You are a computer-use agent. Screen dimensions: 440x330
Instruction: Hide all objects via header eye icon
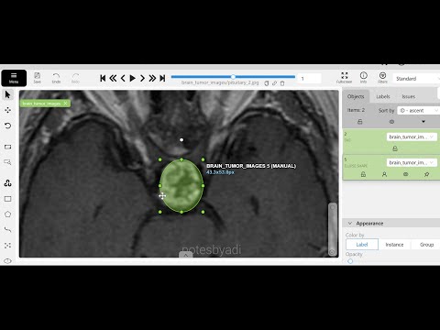[391, 122]
